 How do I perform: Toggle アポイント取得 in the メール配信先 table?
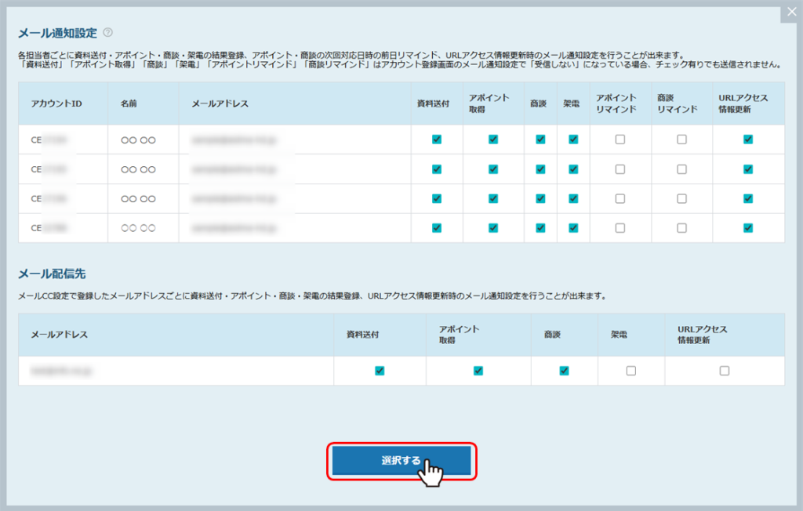[x=478, y=371]
